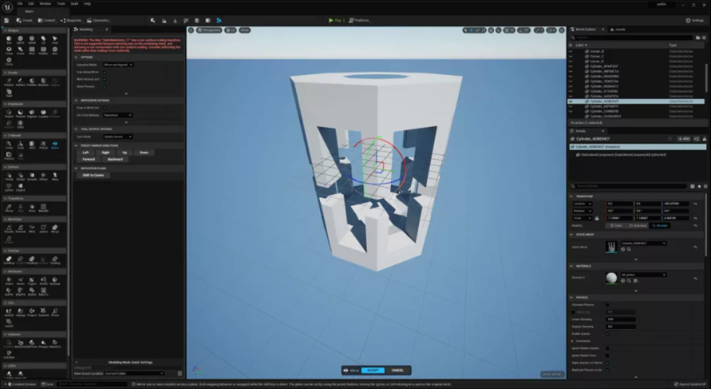Open New Asset Location dropdown
Viewport: 711px width, 389px height.
click(x=134, y=373)
